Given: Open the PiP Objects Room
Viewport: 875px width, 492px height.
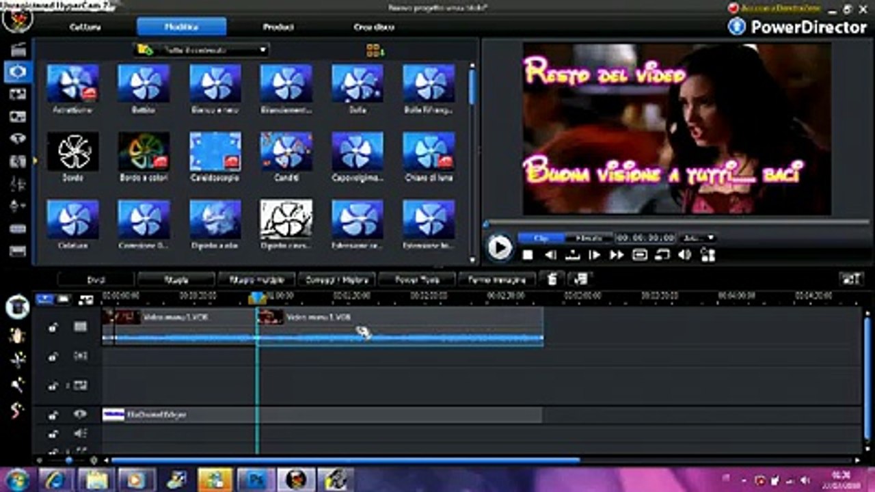Looking at the screenshot, I should coord(18,94).
